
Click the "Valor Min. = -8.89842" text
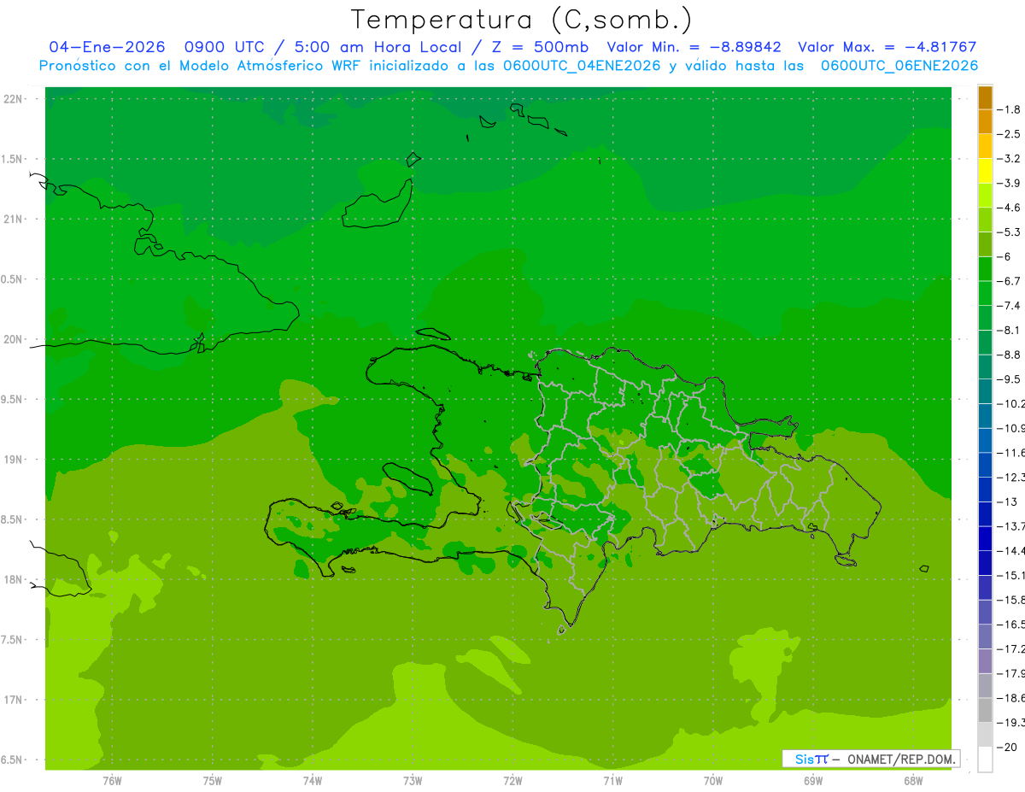696,47
